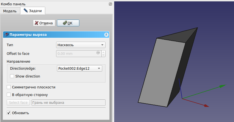Open the formula editor icon in Offset field
The height and width of the screenshot is (122, 234).
pos(98,53)
